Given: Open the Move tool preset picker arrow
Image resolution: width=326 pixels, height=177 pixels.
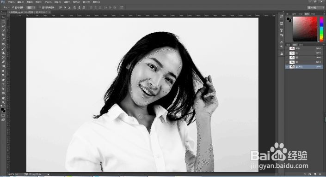Looking at the screenshot, I should [8, 7].
